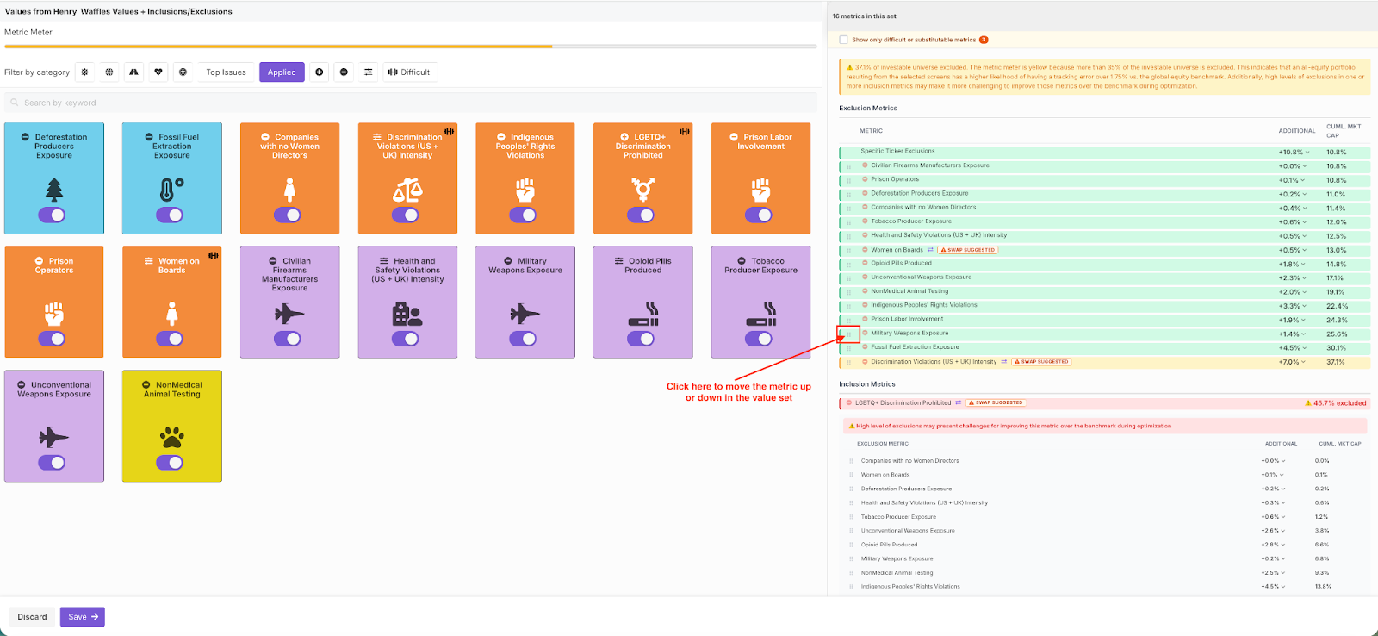Click swap arrows icon next to Women on Boards
Image resolution: width=1378 pixels, height=636 pixels.
tap(930, 250)
